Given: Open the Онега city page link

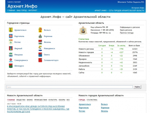Looking at the screenshot, I should pos(47,54).
